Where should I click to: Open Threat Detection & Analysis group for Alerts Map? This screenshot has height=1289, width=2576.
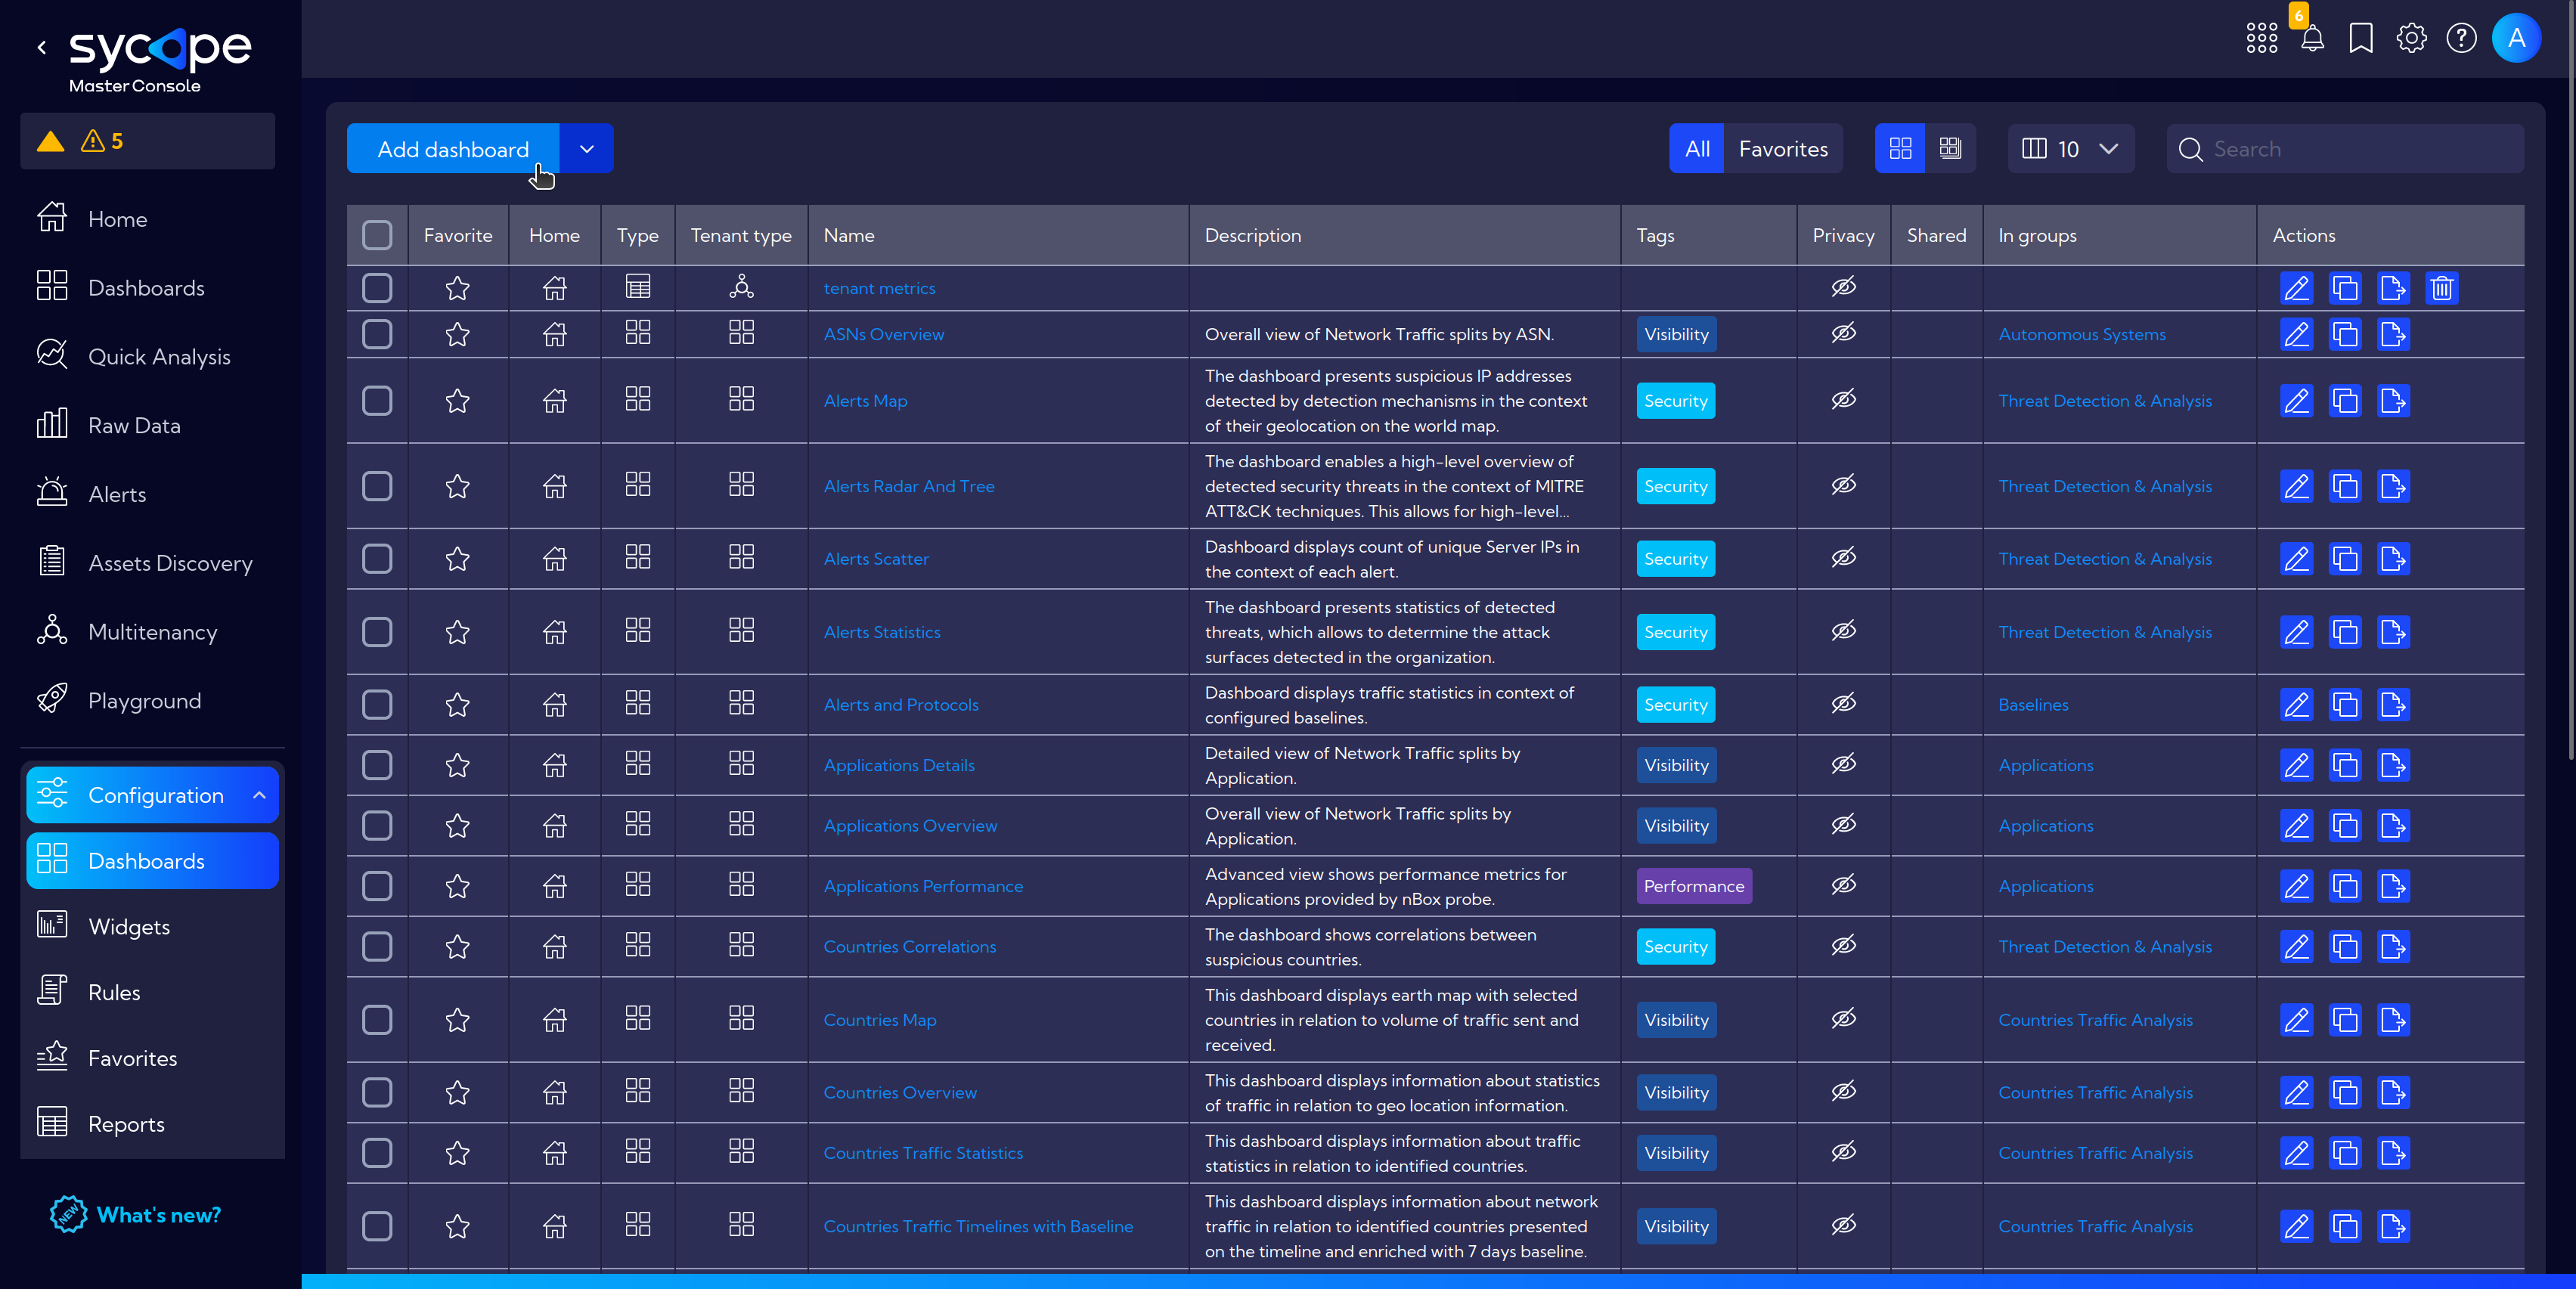(x=2104, y=401)
